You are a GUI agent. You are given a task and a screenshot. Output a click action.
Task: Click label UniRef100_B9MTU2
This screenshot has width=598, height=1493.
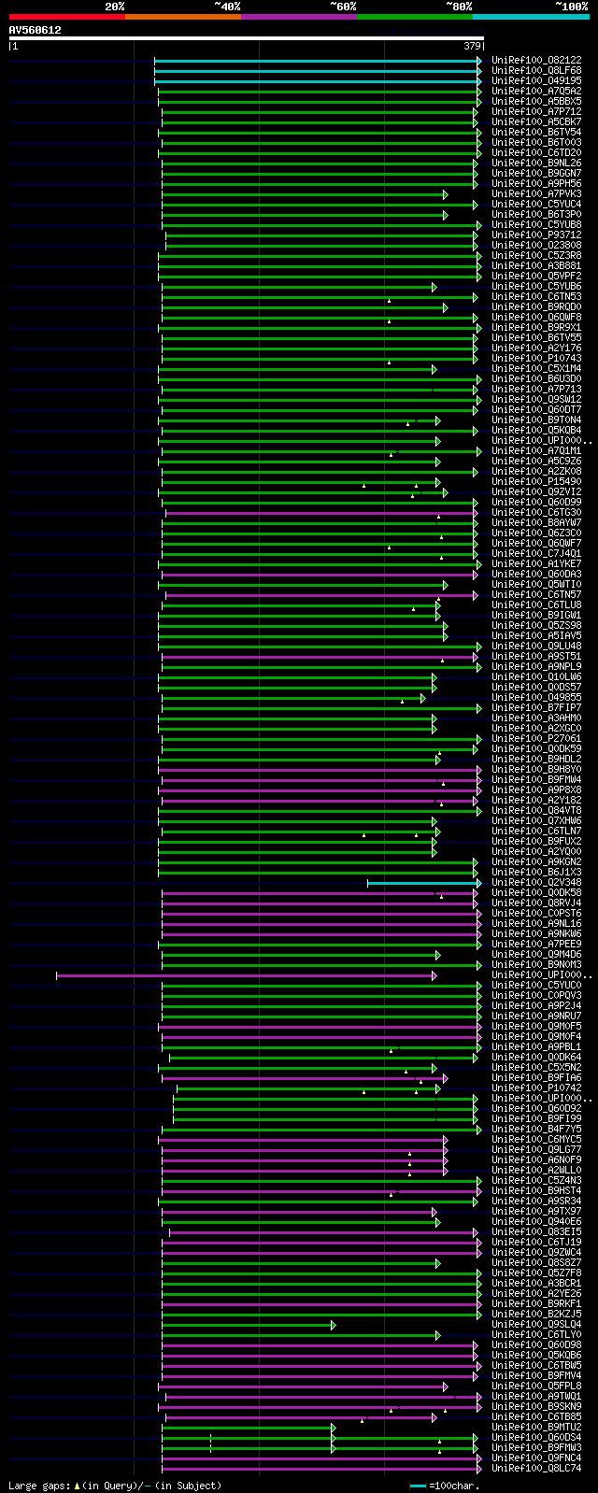click(536, 1427)
